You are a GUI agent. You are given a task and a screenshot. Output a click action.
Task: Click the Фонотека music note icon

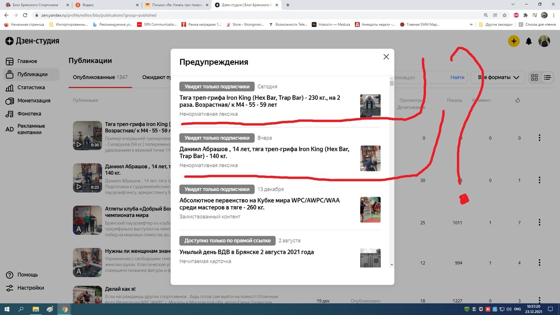click(x=9, y=113)
